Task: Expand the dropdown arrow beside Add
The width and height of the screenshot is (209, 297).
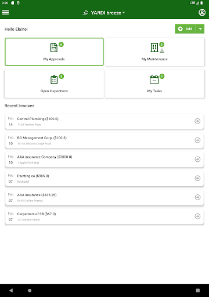Action: coord(200,29)
